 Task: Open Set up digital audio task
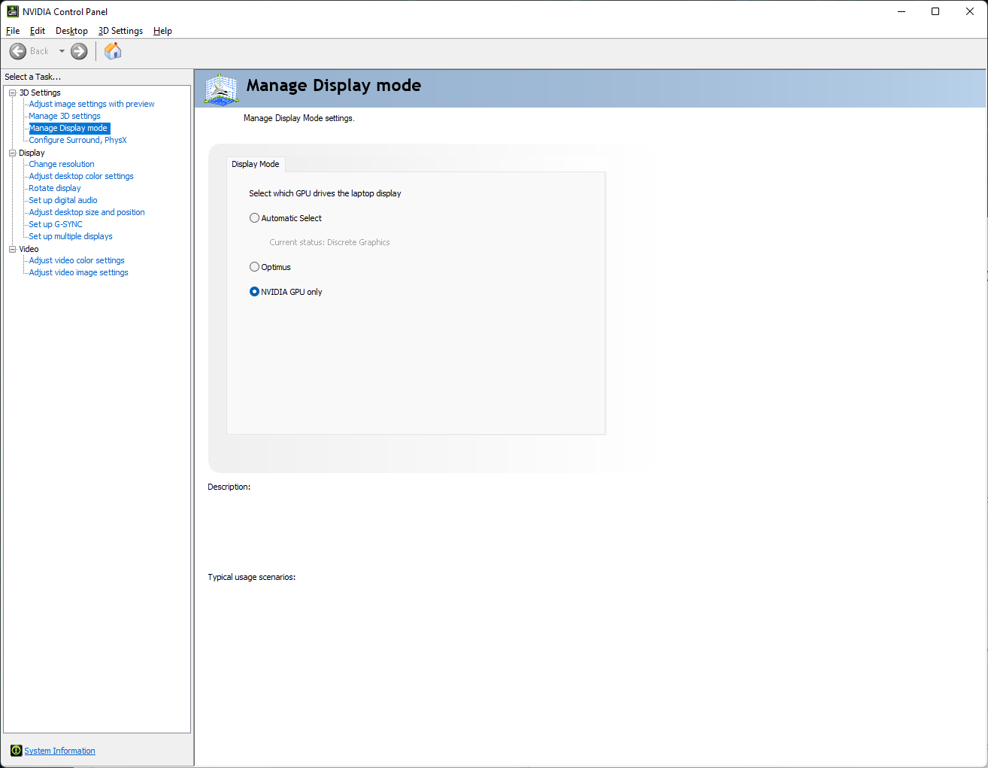point(63,200)
